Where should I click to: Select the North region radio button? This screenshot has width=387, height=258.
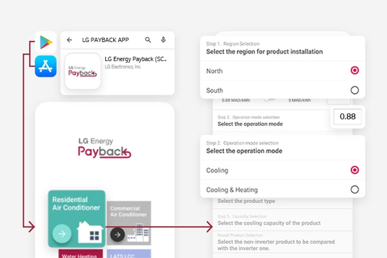354,71
